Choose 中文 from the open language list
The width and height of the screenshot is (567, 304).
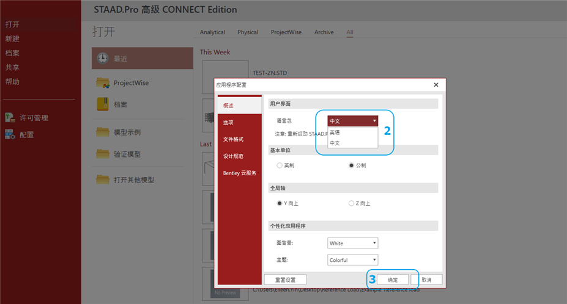tap(352, 143)
